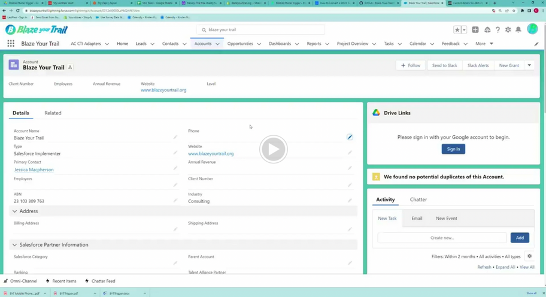View account hierarchy icon beside title
This screenshot has width=546, height=297.
[x=70, y=68]
